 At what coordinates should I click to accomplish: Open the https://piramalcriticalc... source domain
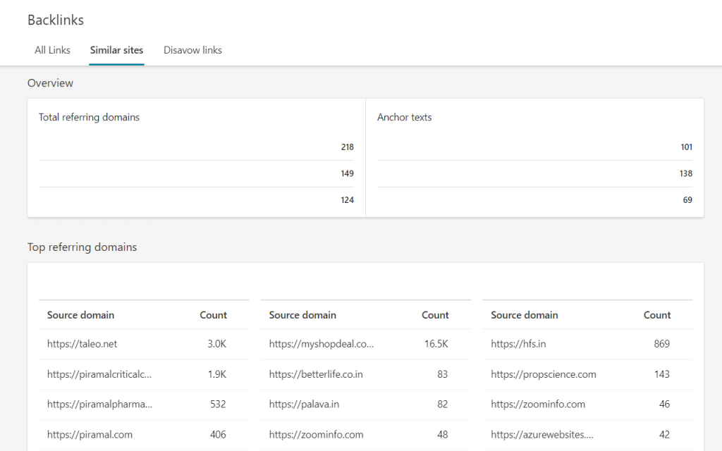coord(99,374)
